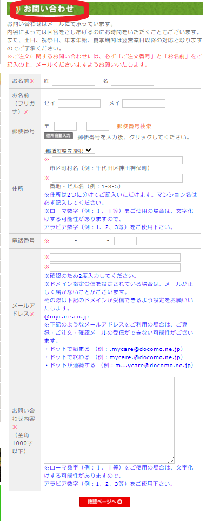Focus the メイ furigana input field

(144, 103)
